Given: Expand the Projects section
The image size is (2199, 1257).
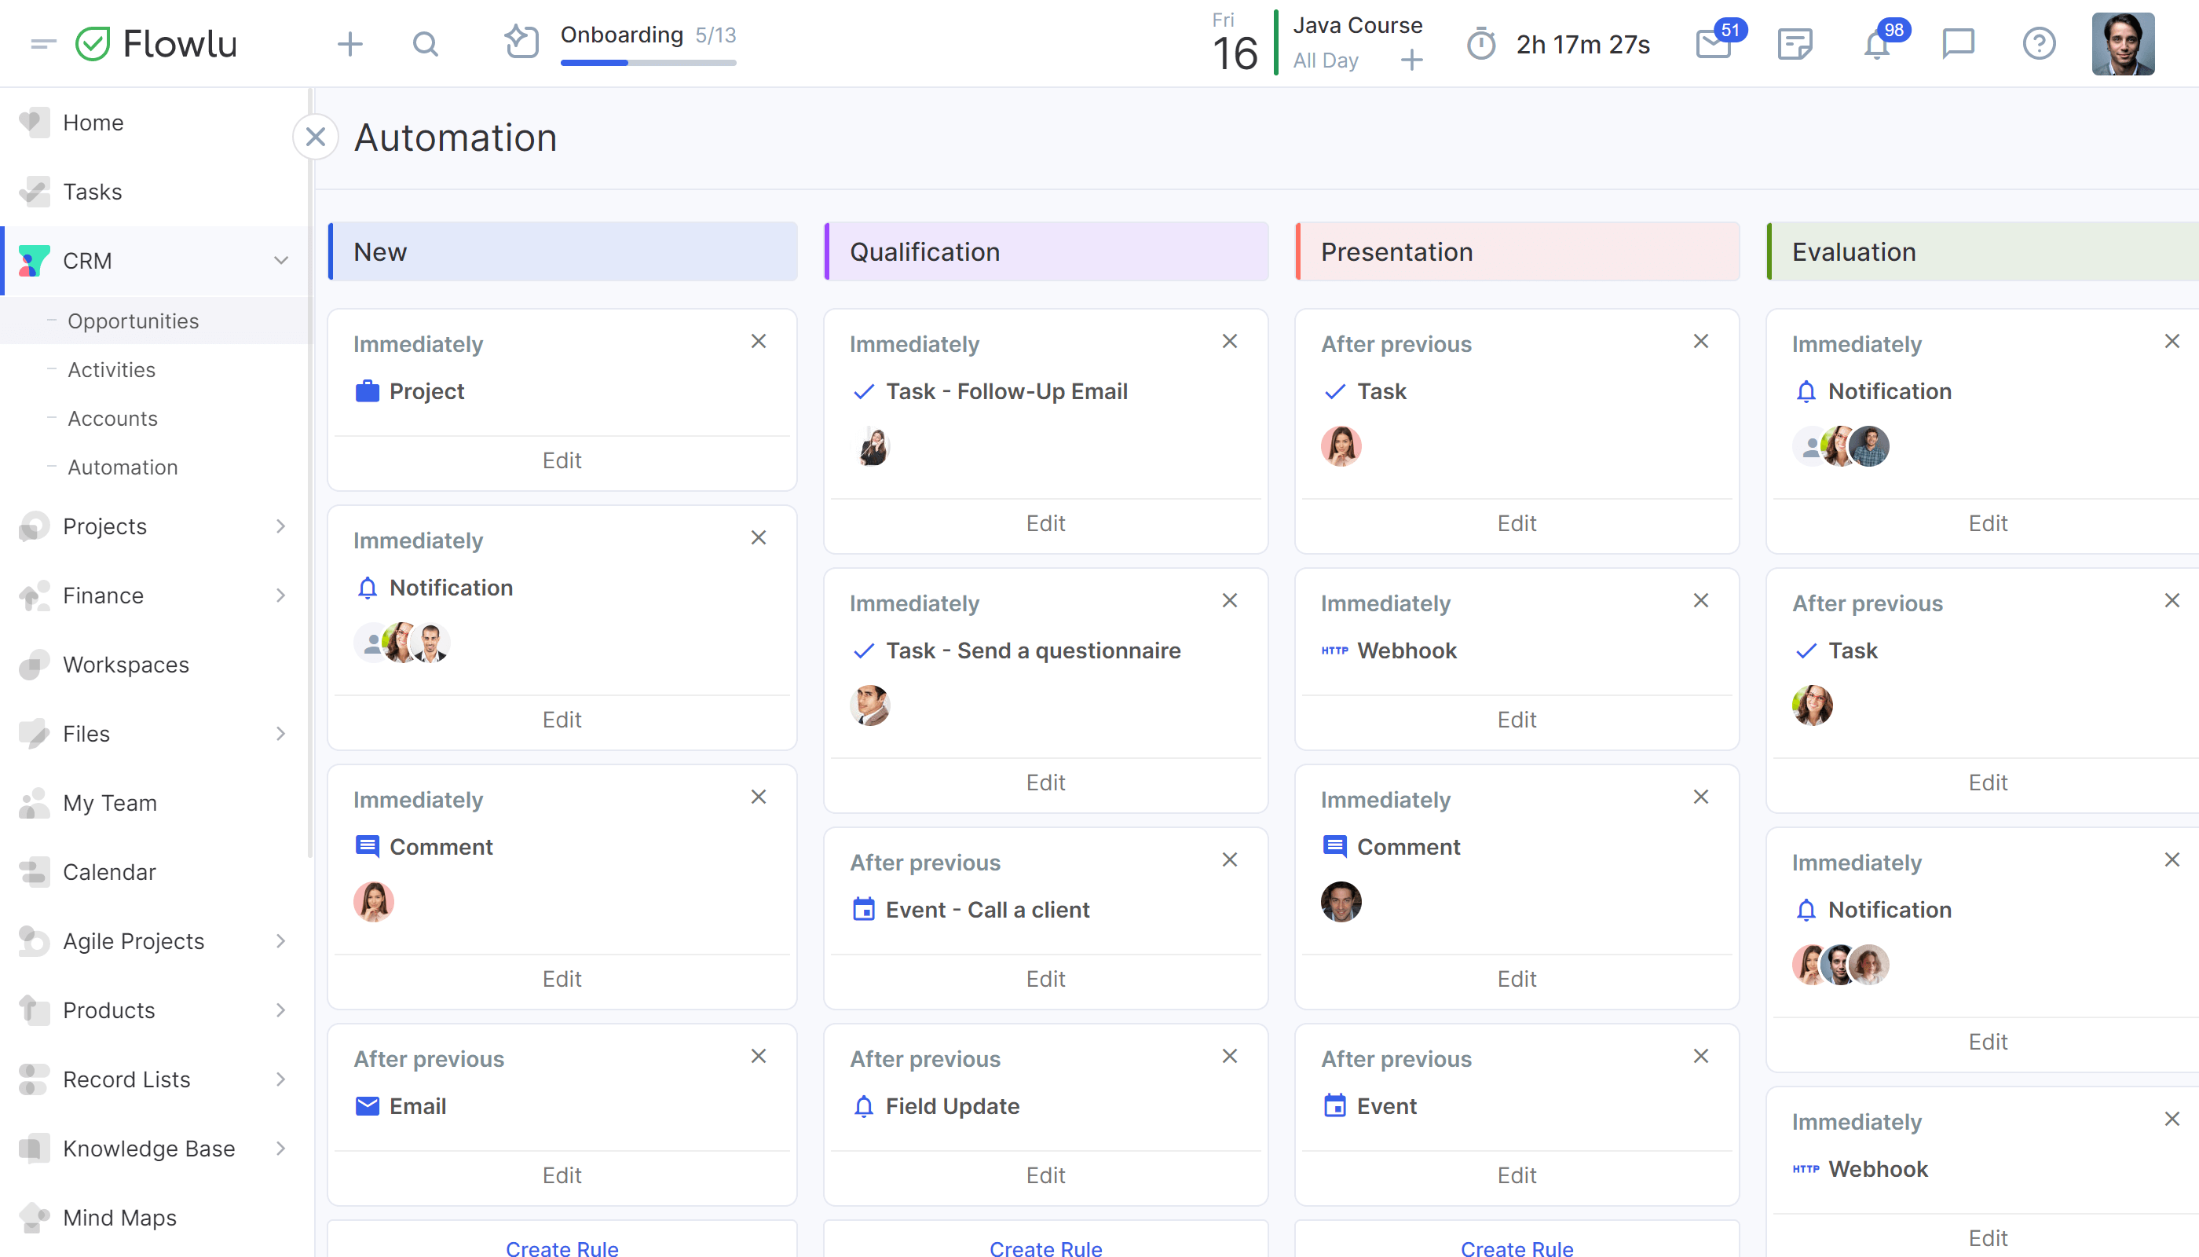Looking at the screenshot, I should coord(280,526).
